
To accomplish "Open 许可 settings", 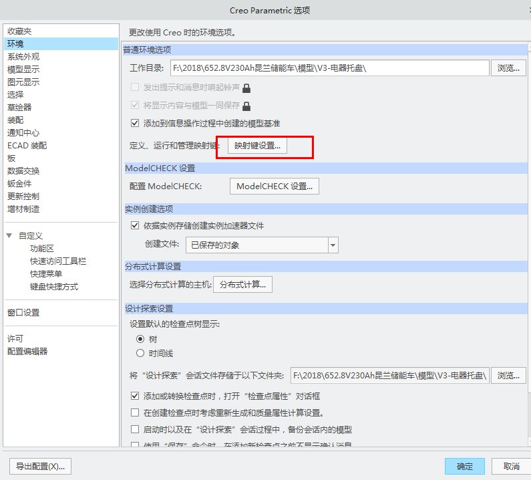I will click(x=15, y=339).
